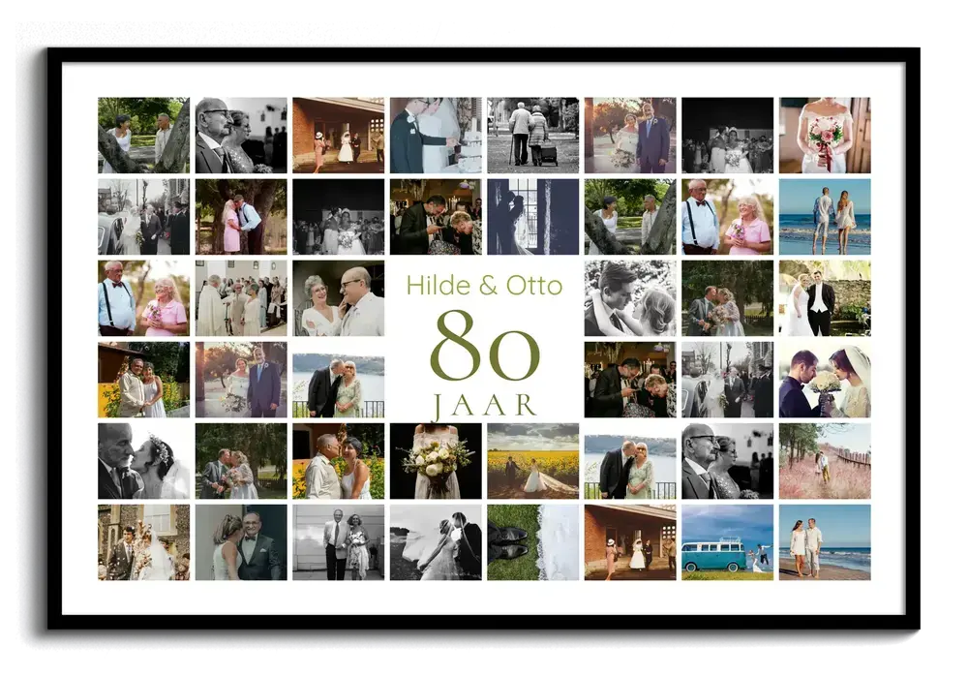
Task: Open photo of woman touching man's face
Action: point(338,298)
